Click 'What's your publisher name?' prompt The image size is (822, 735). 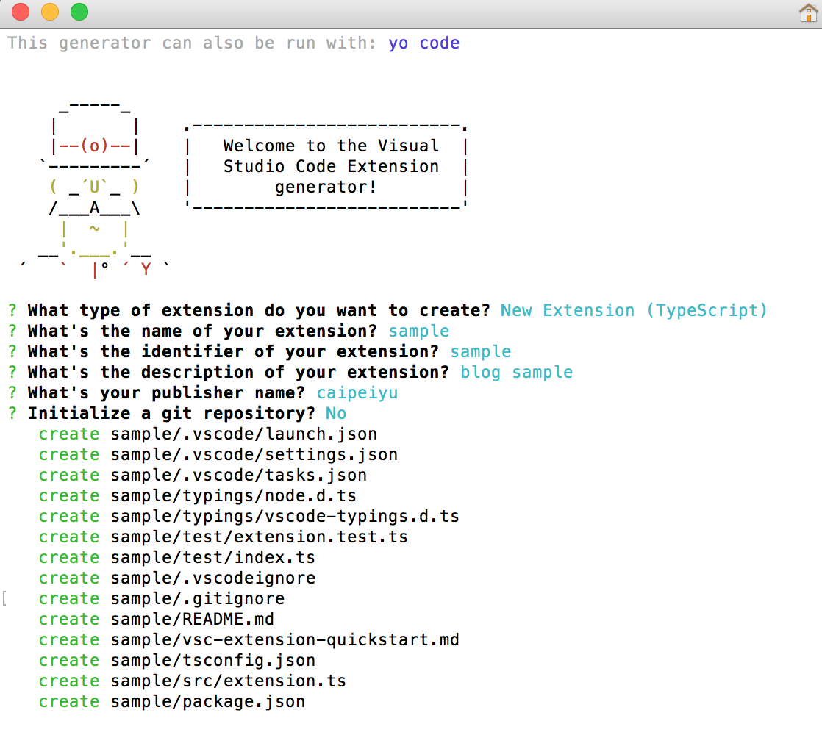click(x=166, y=393)
